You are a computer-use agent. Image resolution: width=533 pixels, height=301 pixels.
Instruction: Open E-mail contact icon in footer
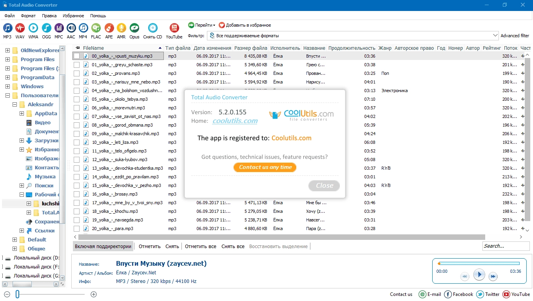[422, 294]
